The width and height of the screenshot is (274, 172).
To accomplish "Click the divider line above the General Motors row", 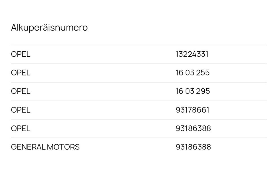I will coord(139,138).
